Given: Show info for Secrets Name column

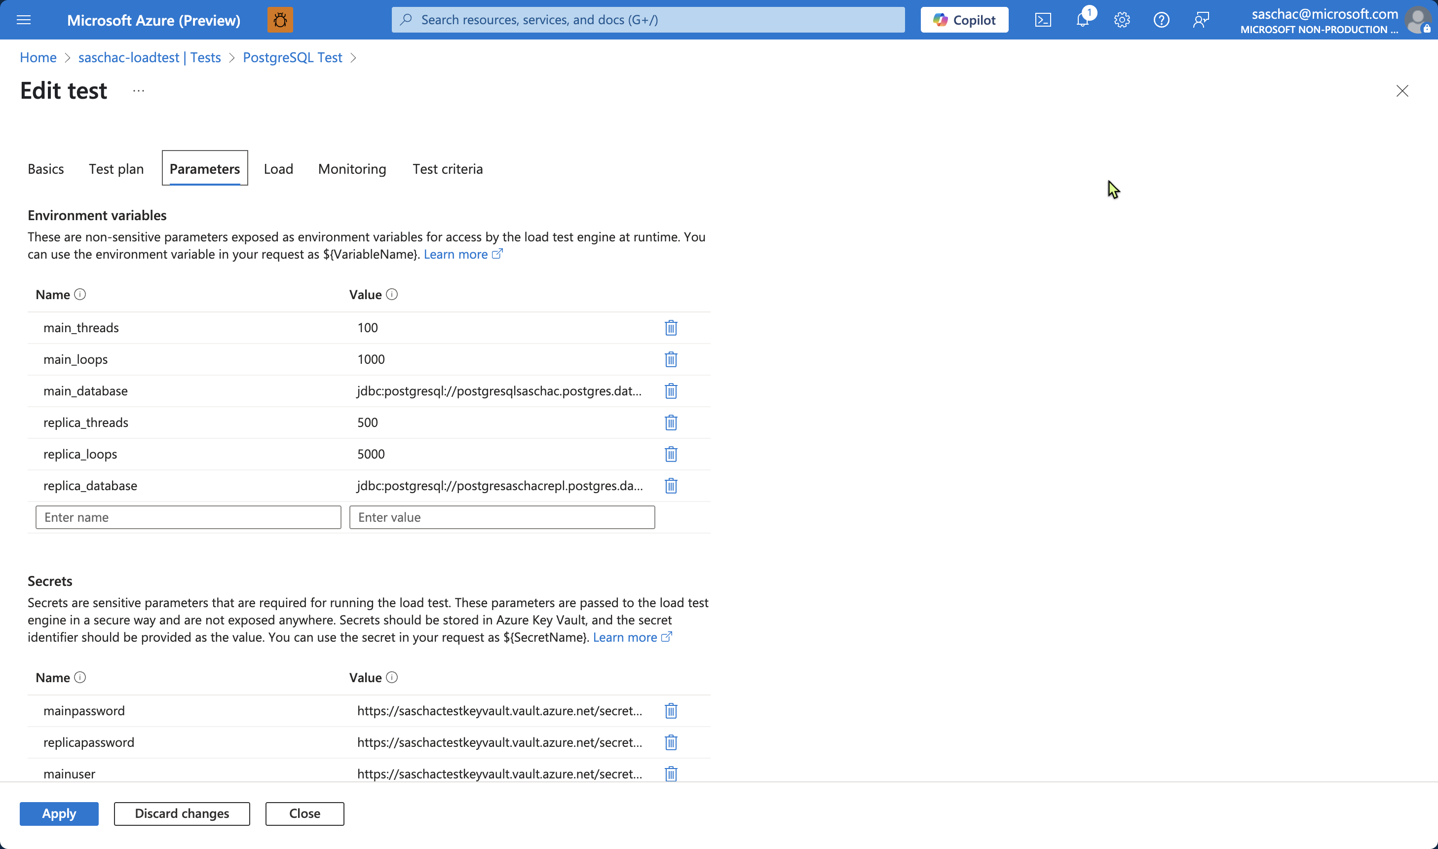Looking at the screenshot, I should pyautogui.click(x=80, y=677).
